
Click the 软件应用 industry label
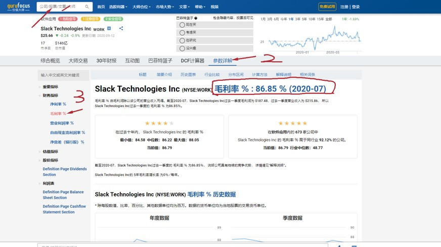tap(48, 19)
